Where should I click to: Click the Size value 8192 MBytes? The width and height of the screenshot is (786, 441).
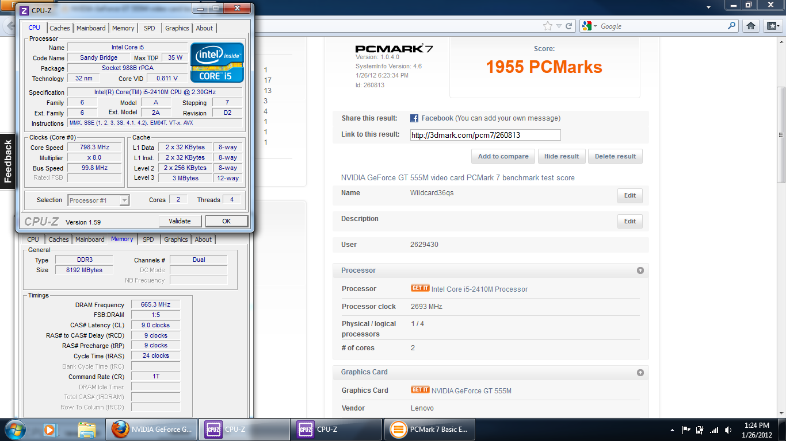click(84, 270)
